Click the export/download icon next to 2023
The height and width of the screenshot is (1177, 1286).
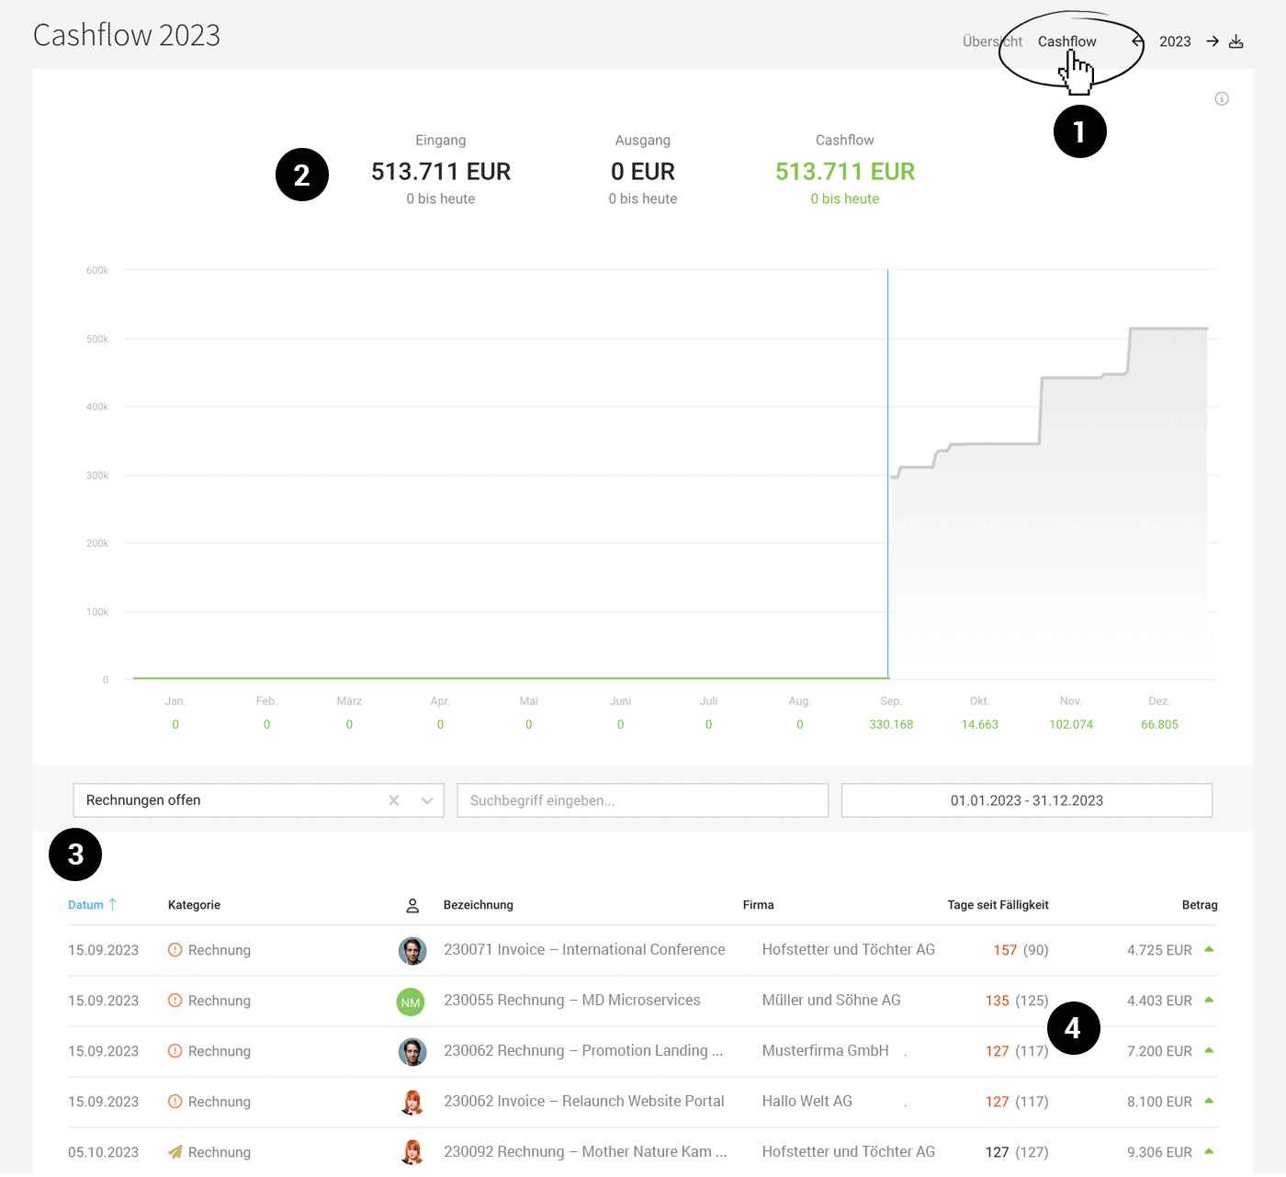pos(1236,40)
